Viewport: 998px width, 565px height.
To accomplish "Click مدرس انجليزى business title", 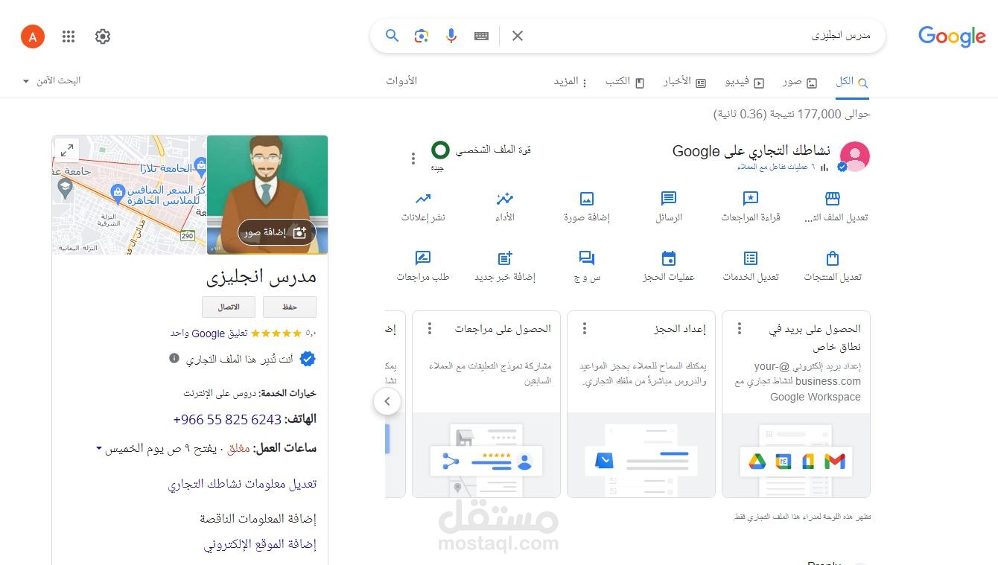I will coord(261,277).
